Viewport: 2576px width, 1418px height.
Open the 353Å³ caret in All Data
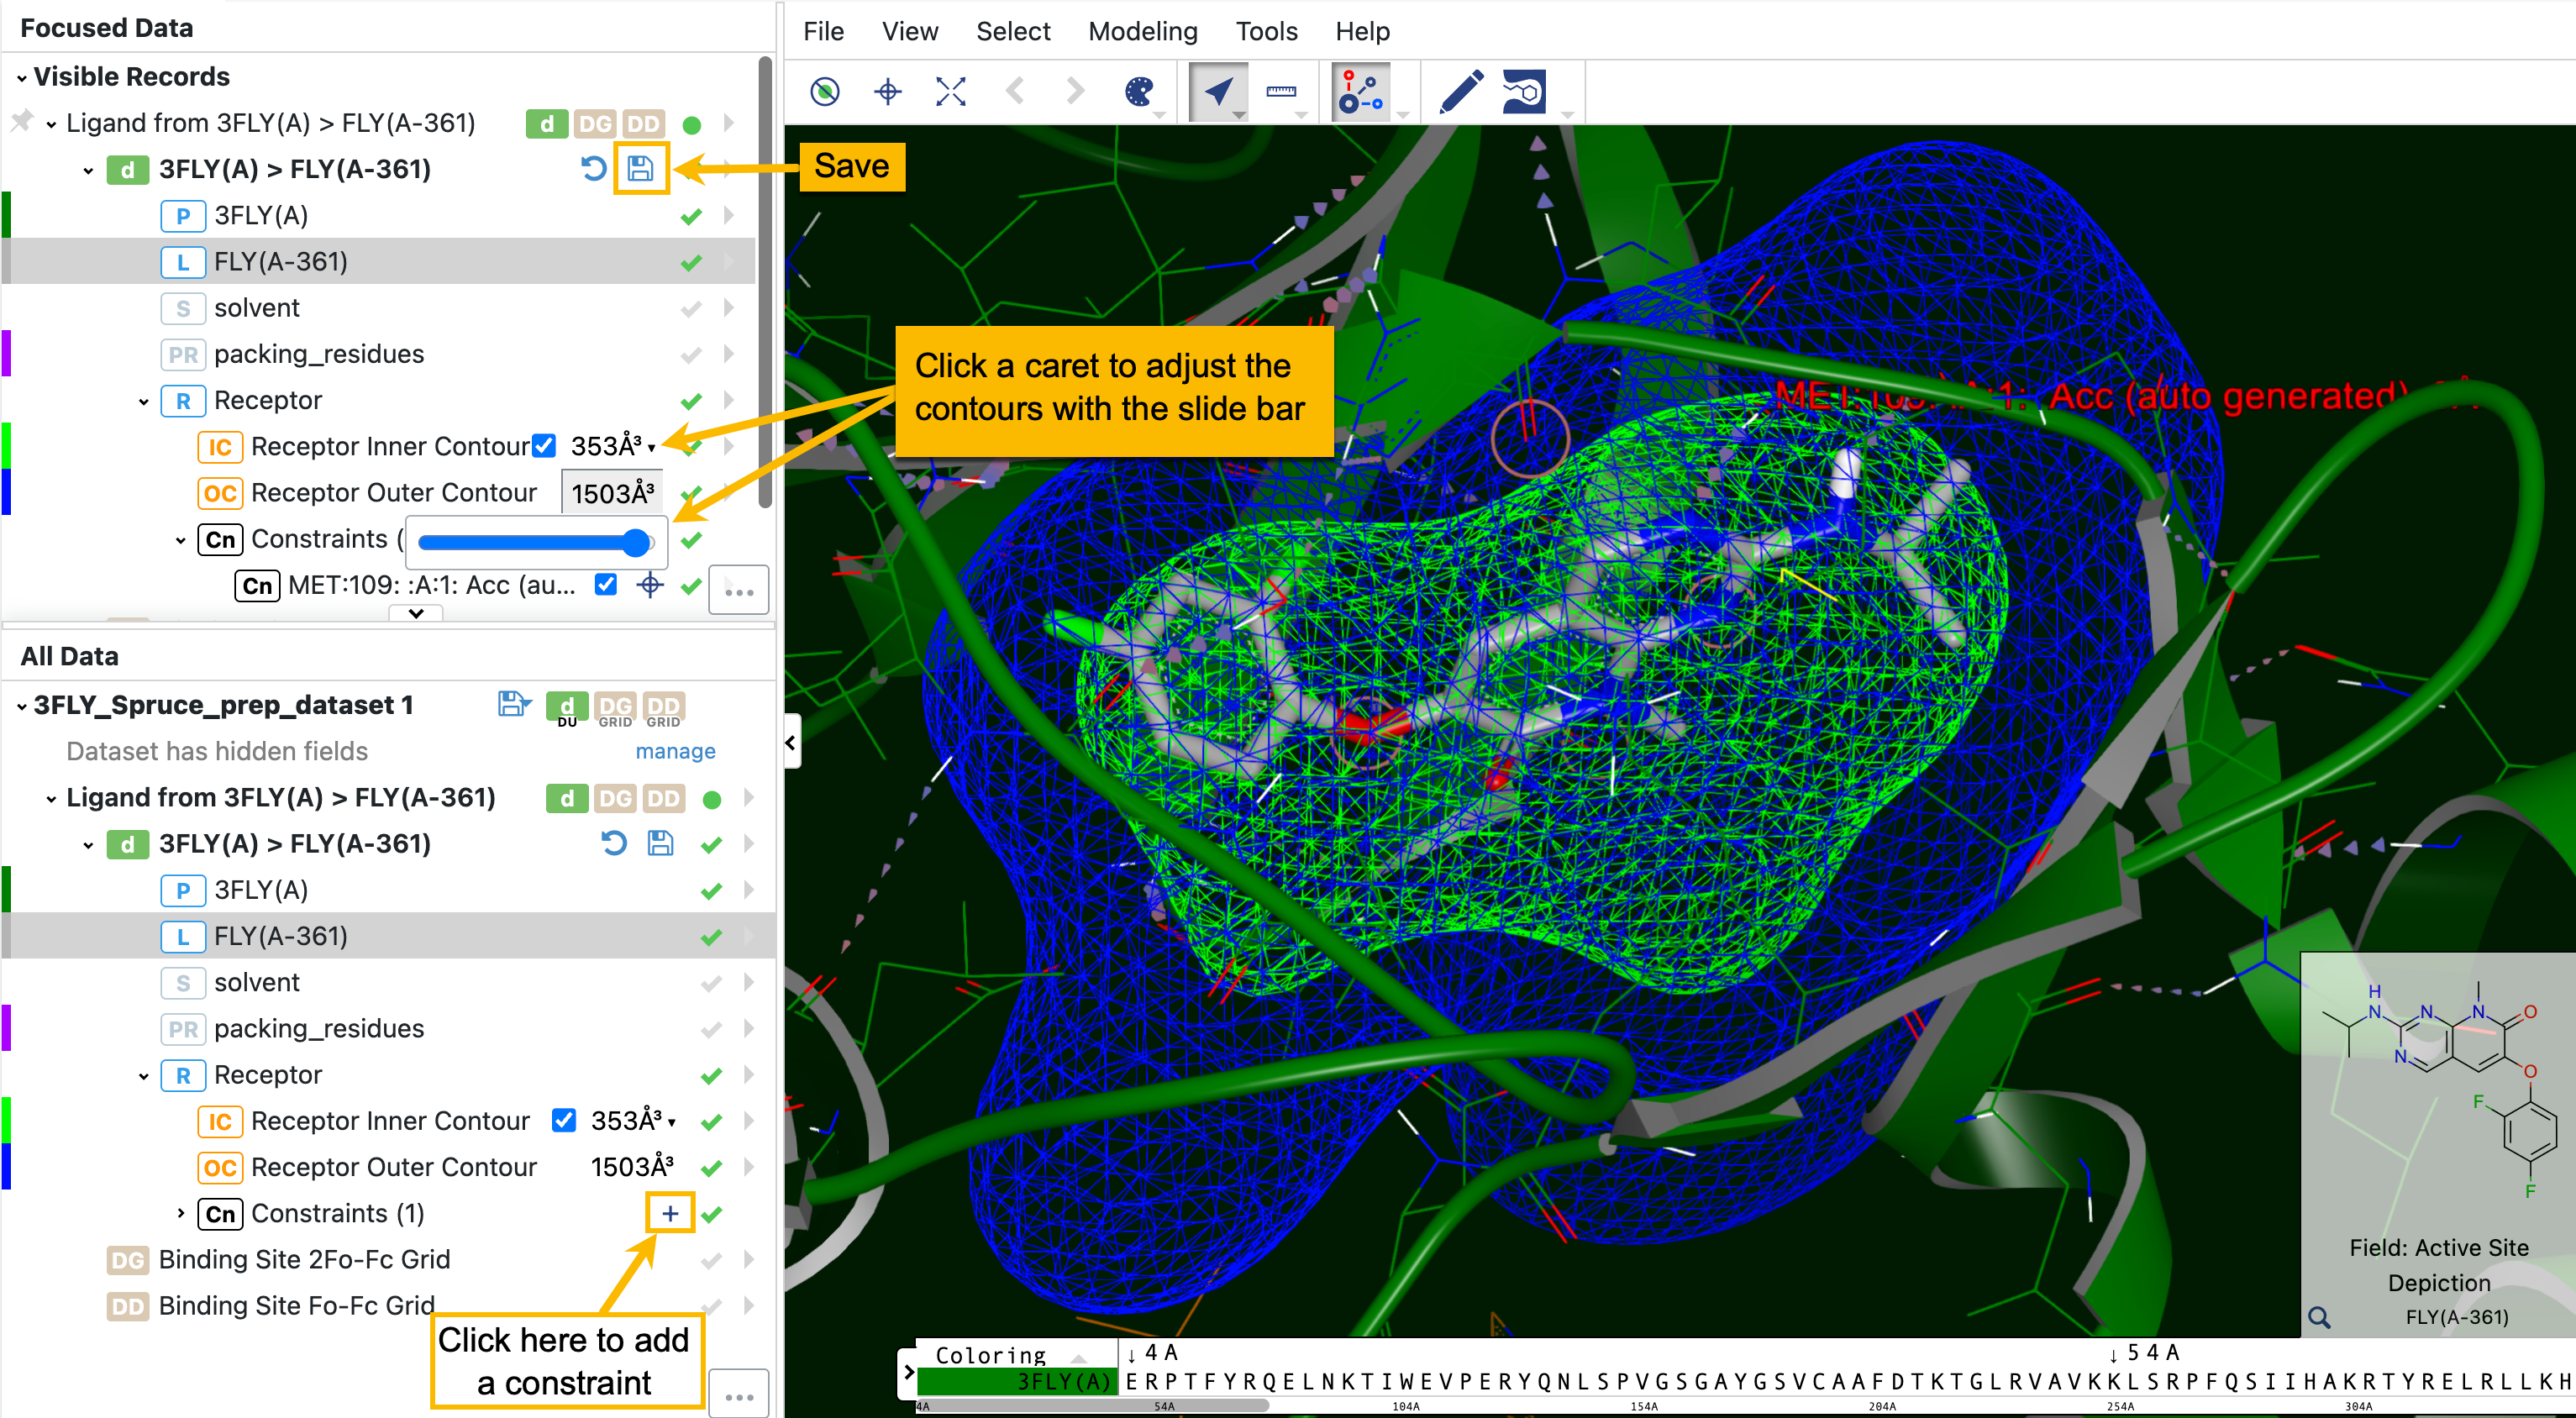pyautogui.click(x=672, y=1123)
